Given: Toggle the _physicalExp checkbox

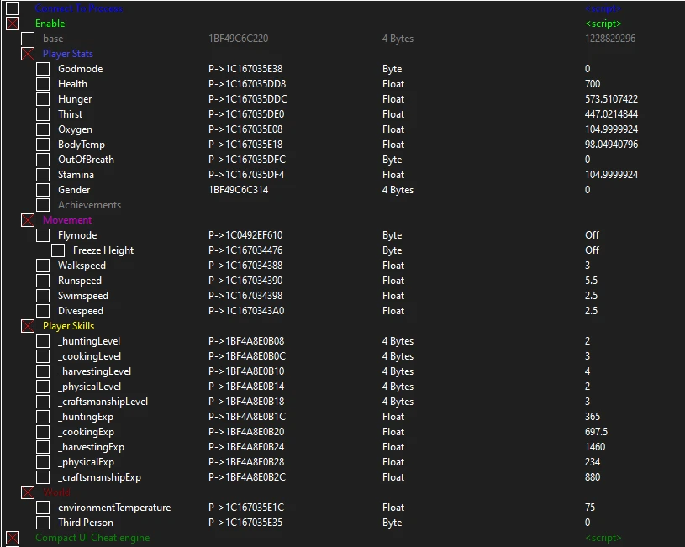Looking at the screenshot, I should pyautogui.click(x=43, y=462).
